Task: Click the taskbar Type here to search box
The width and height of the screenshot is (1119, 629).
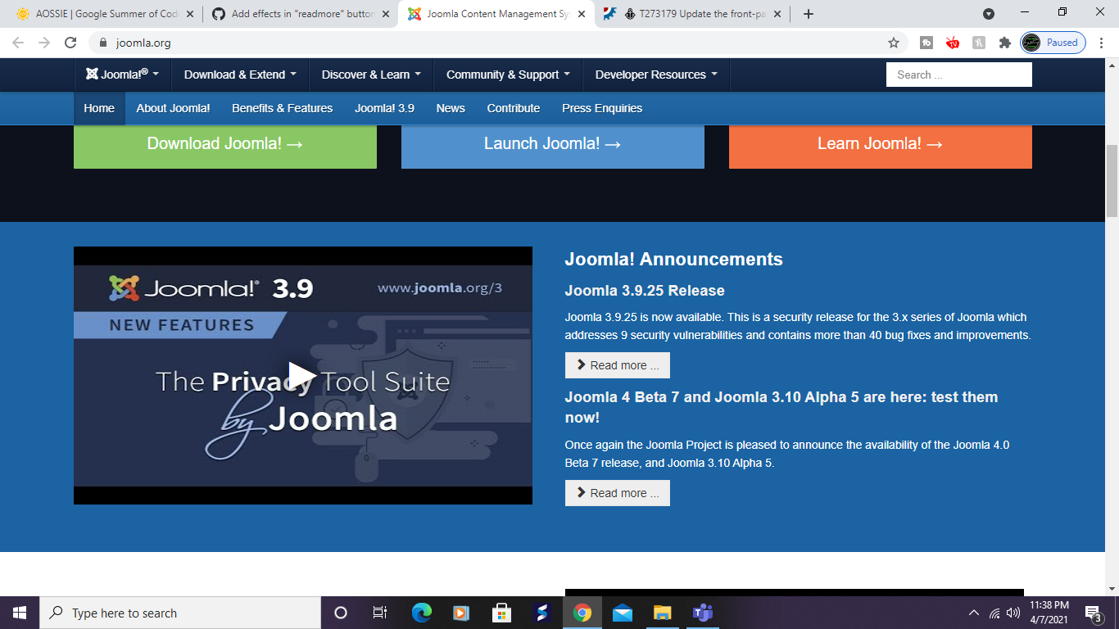Action: pos(180,613)
